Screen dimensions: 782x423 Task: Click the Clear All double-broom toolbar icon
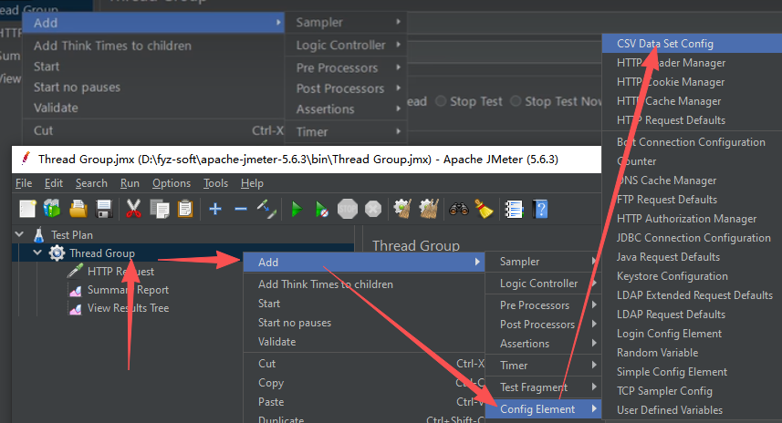pos(428,209)
